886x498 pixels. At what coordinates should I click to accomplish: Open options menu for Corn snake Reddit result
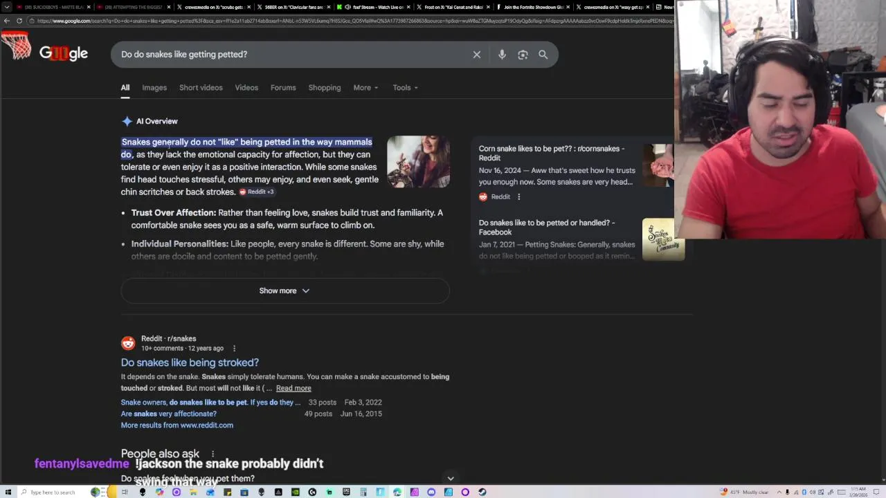(518, 197)
